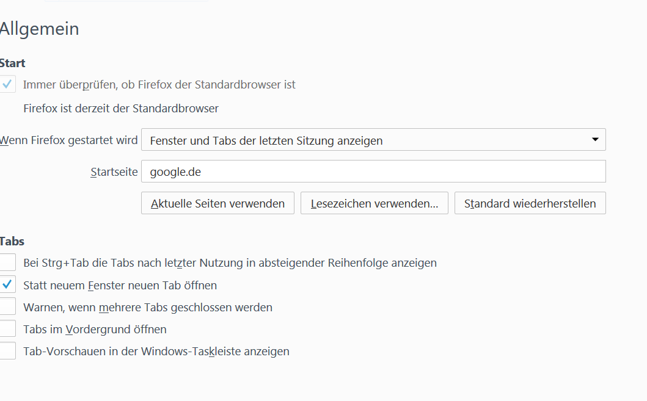The image size is (647, 401).
Task: Enable 'Tab-Vorschauen in der Windows-Taskleiste anzeigen'
Action: (x=7, y=350)
